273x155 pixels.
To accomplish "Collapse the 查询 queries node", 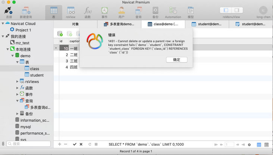I will [18, 101].
